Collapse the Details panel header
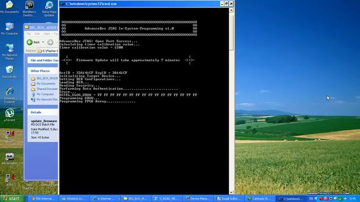This screenshot has width=360, height=202. pyautogui.click(x=43, y=112)
